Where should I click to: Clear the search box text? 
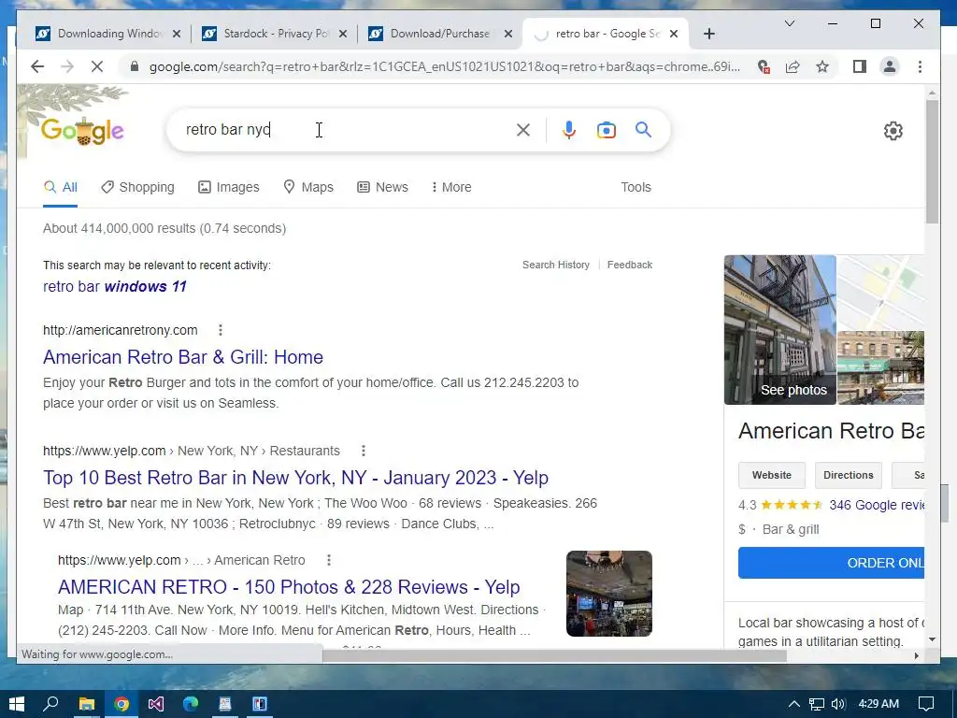(523, 129)
